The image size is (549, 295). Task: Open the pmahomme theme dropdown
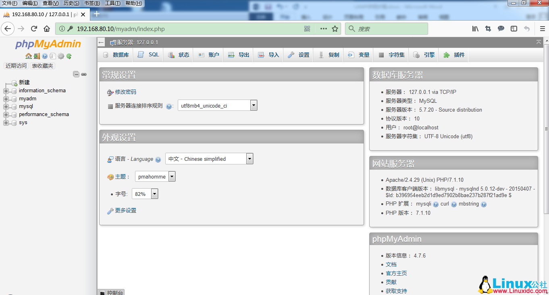[171, 176]
